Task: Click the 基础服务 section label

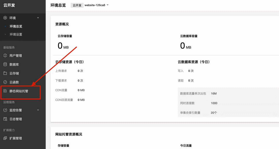Action: [x=9, y=48]
